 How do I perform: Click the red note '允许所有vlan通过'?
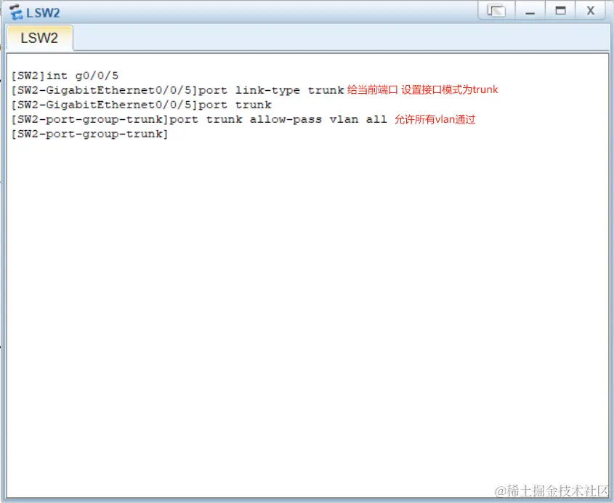(435, 119)
